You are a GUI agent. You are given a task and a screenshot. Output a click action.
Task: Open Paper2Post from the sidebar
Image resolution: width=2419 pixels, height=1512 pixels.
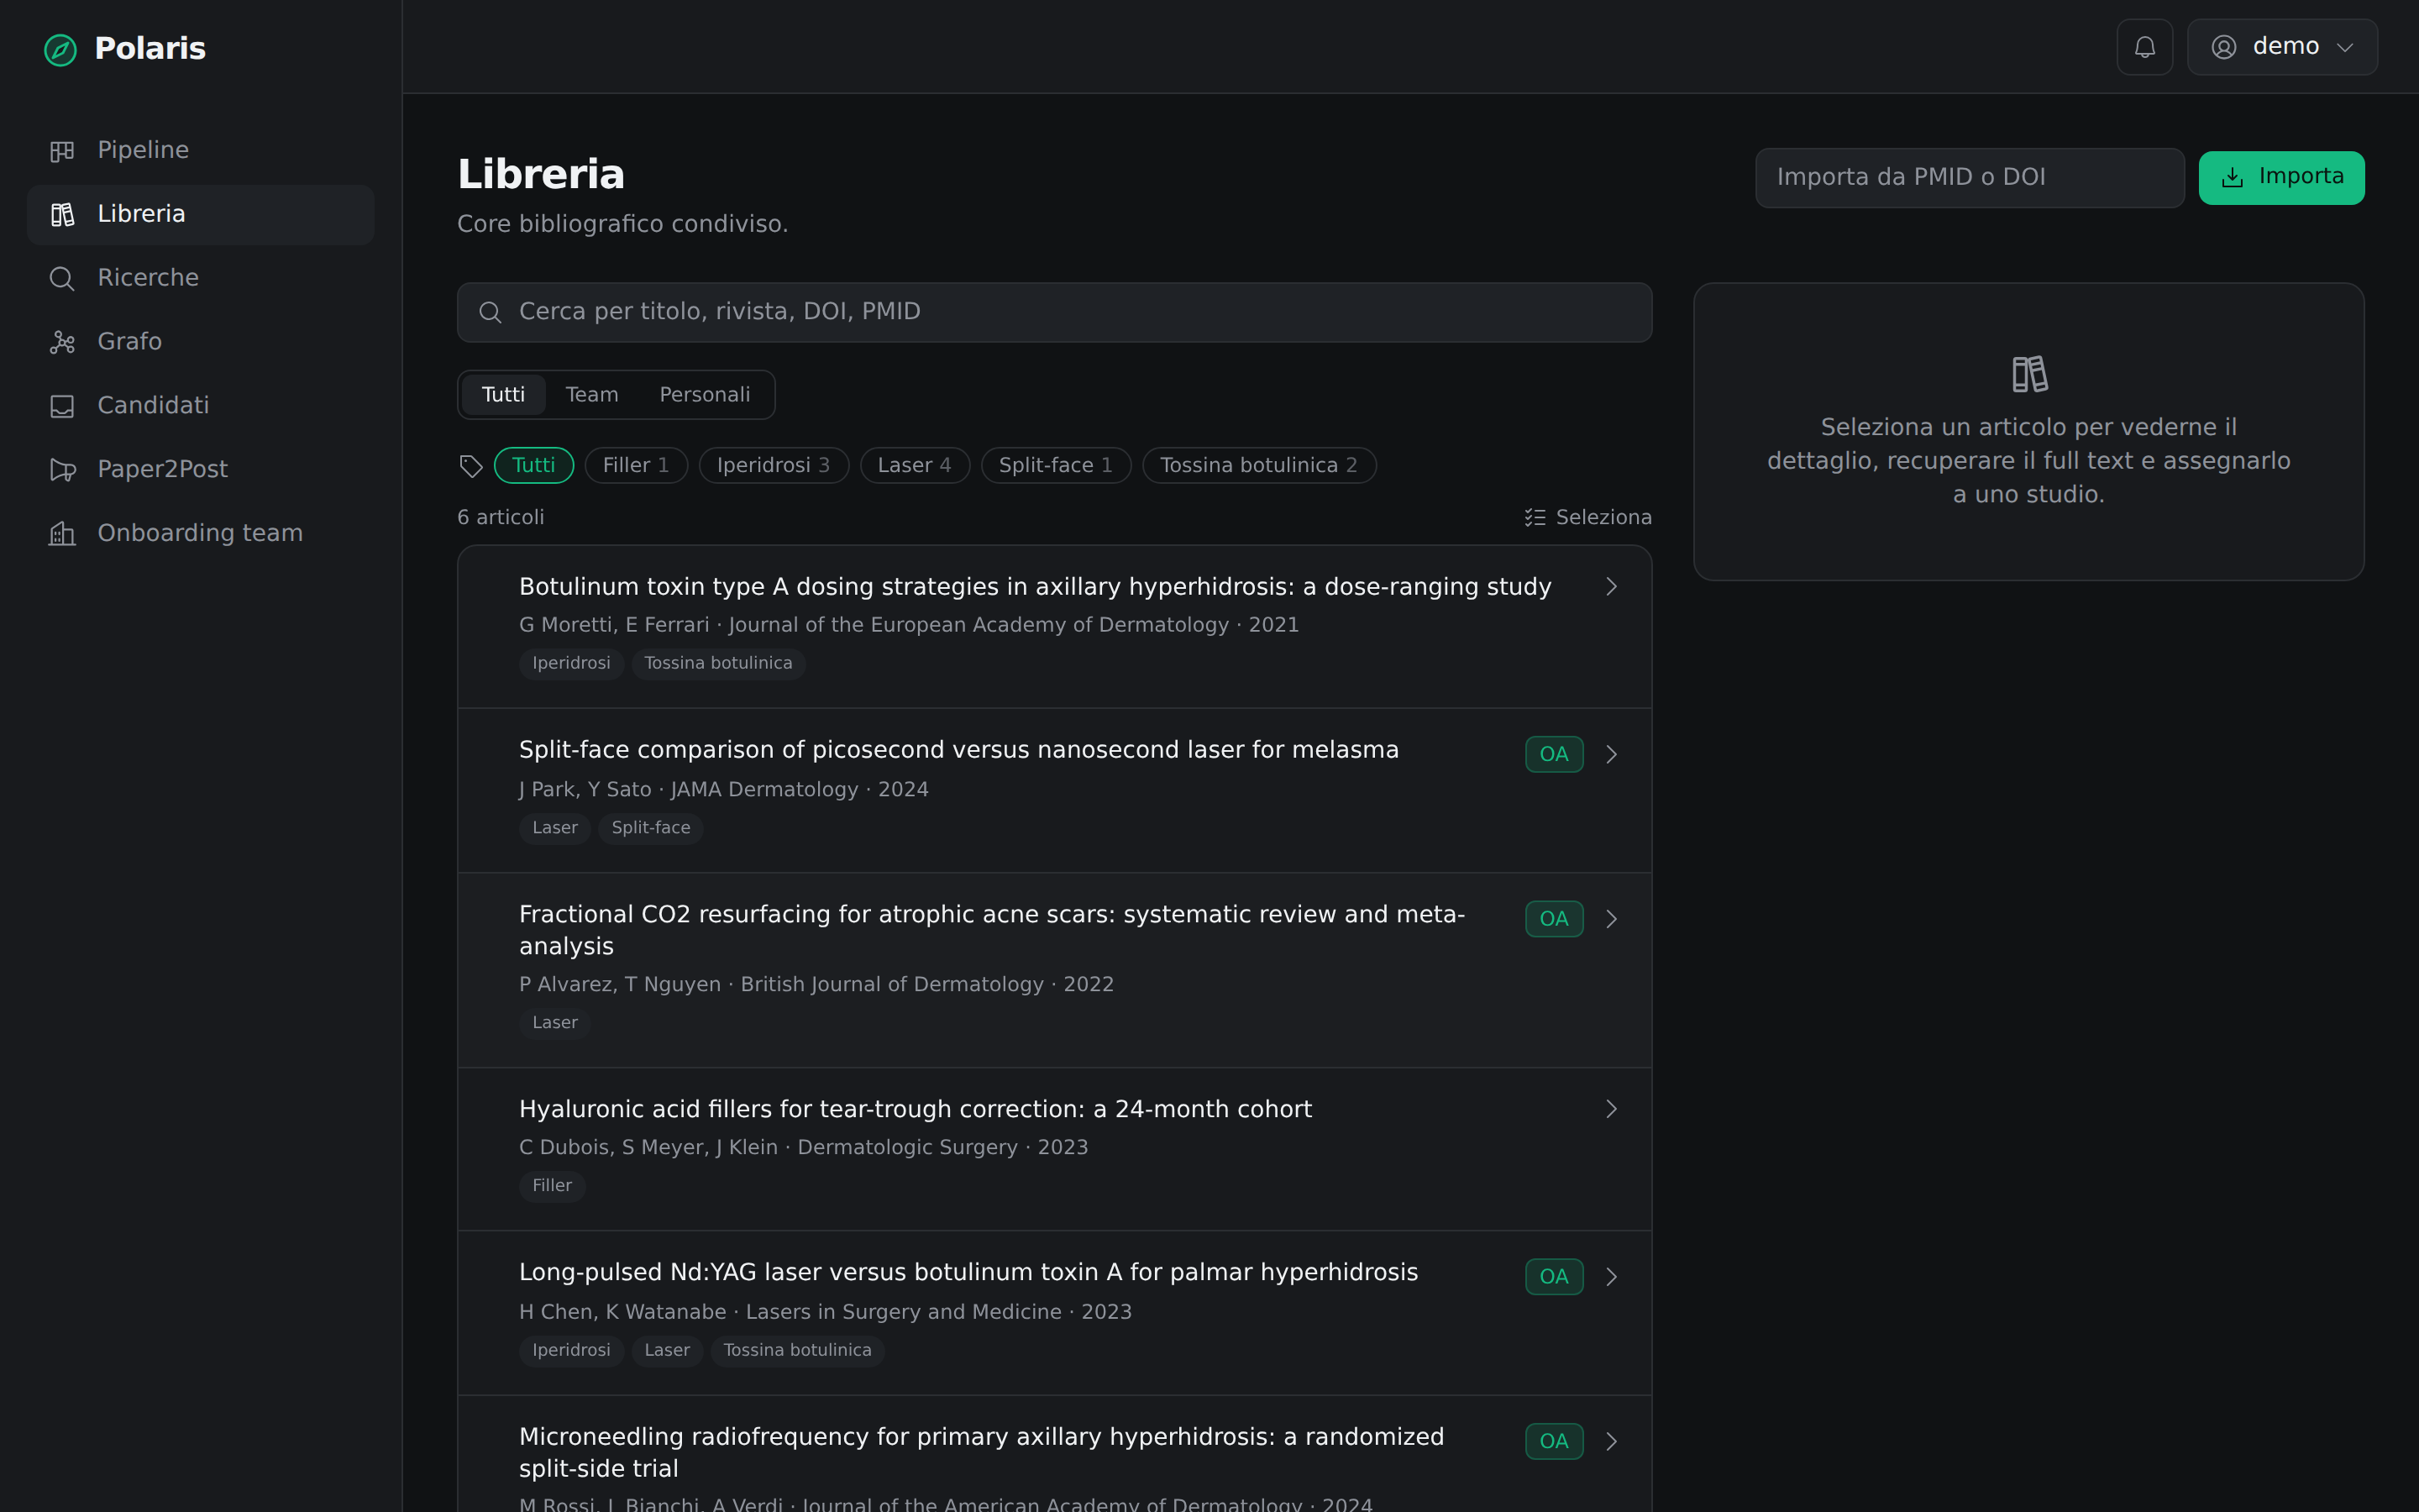click(x=201, y=470)
